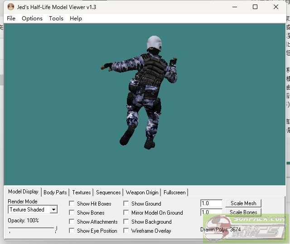
Task: Switch to the Sequences tab
Action: coord(108,192)
